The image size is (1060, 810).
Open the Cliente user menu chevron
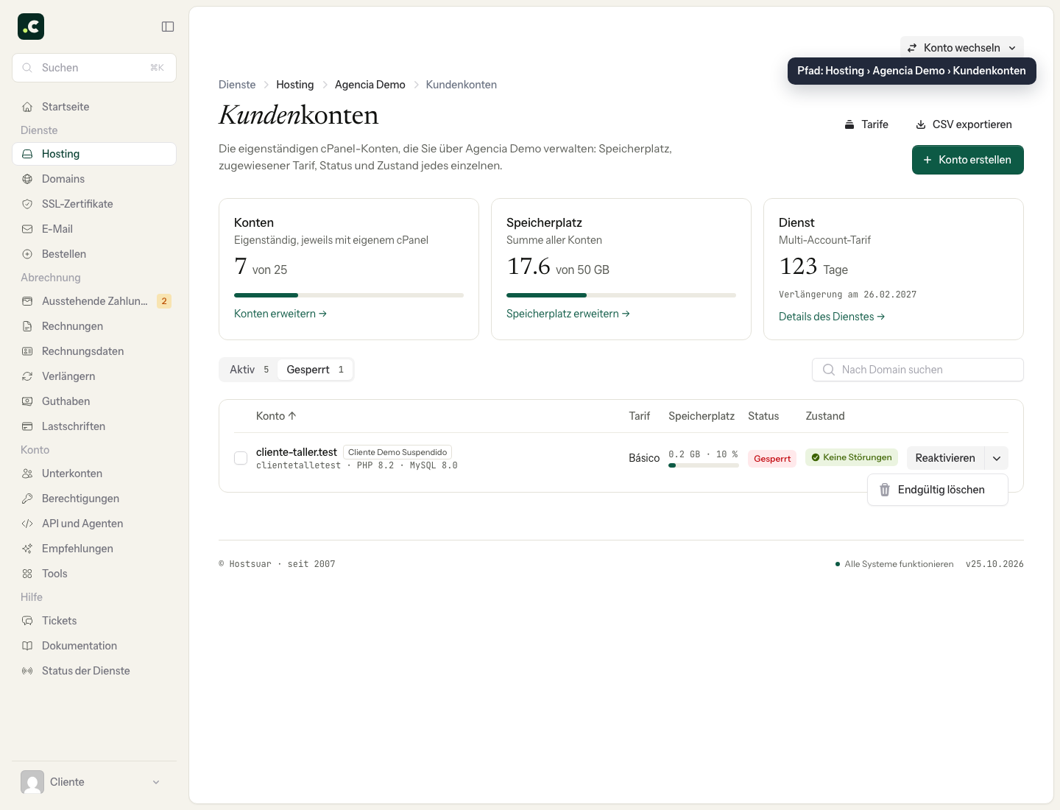[x=156, y=782]
